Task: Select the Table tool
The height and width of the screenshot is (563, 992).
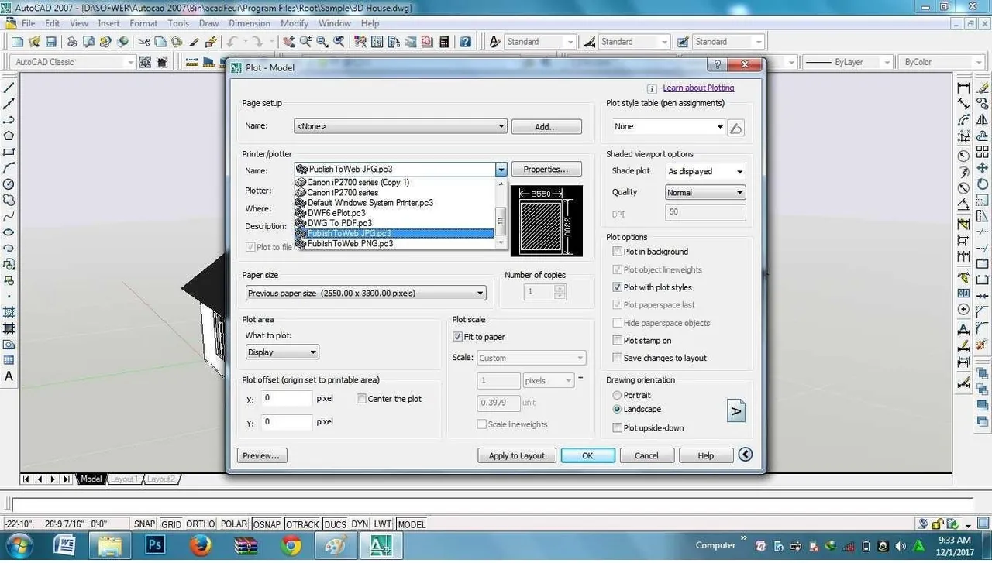Action: point(9,360)
